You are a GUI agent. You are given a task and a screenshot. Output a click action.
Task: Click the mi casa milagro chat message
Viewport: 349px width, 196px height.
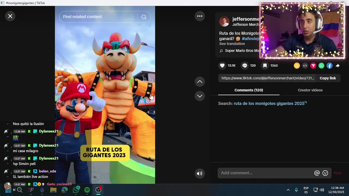[x=26, y=151]
